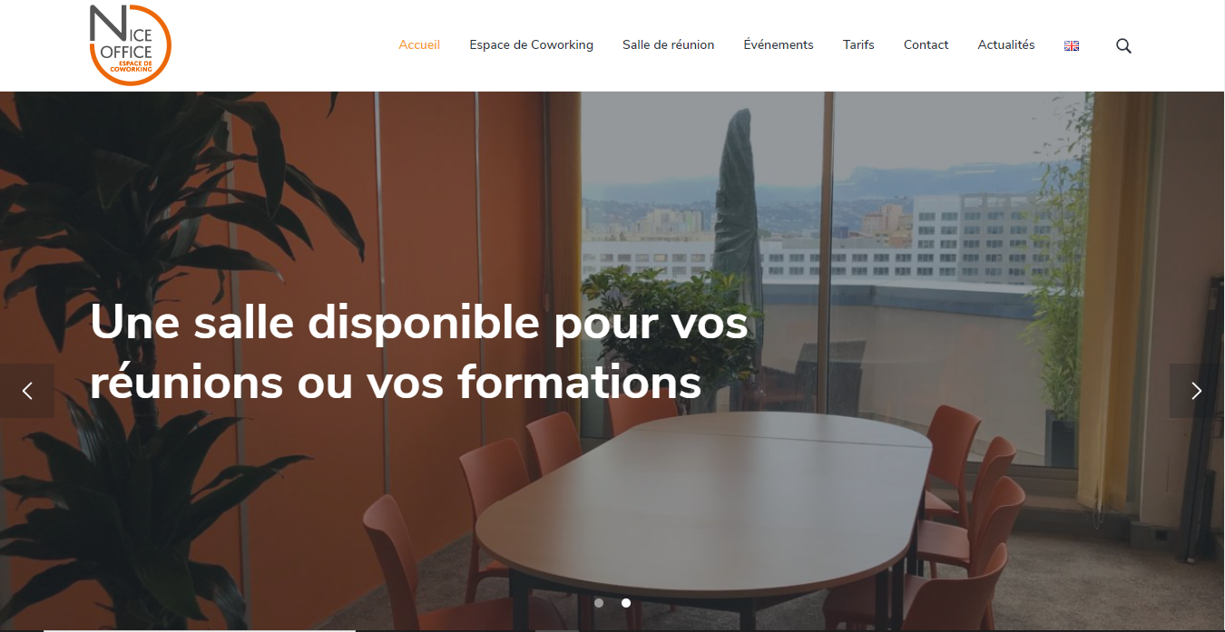Open the Événements menu entry
The image size is (1225, 632).
coord(779,44)
